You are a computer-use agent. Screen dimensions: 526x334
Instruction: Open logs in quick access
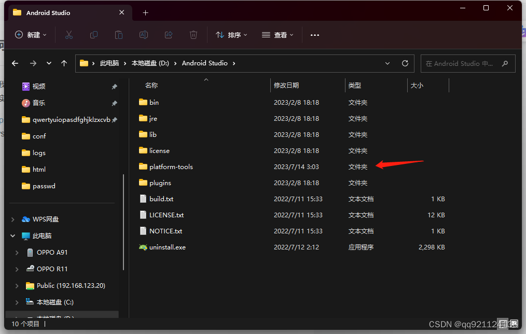pos(39,153)
